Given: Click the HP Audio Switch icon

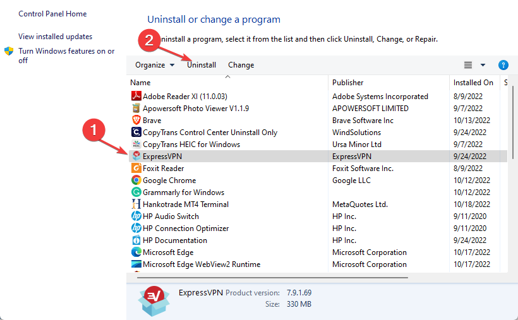Looking at the screenshot, I should [x=136, y=216].
